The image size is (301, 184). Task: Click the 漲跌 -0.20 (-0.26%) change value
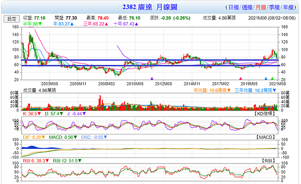tap(170, 18)
